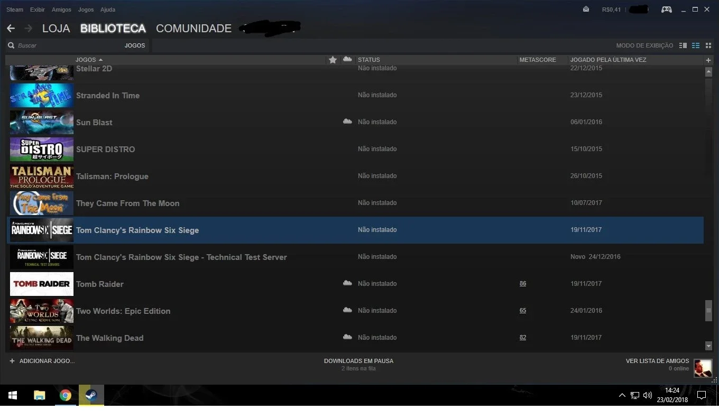This screenshot has width=719, height=419.
Task: Open File Explorer from the taskbar
Action: (x=40, y=395)
